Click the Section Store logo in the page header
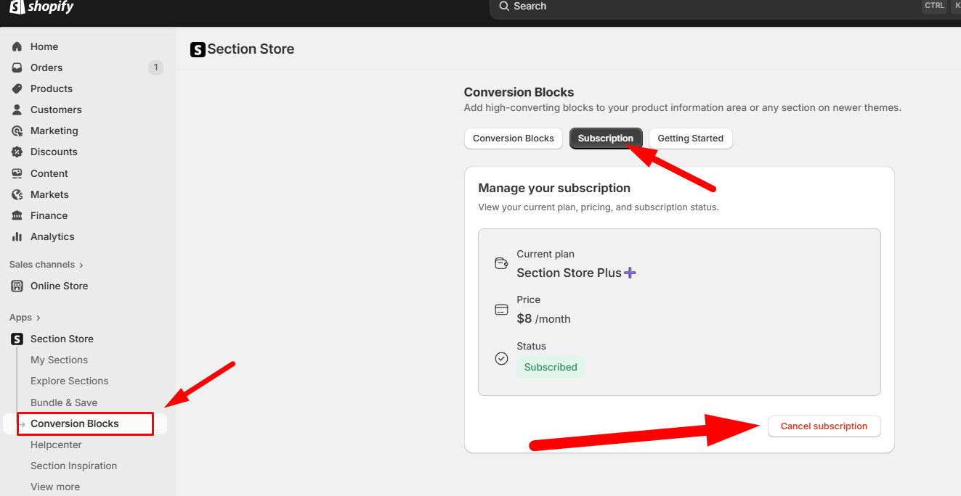 click(x=198, y=49)
